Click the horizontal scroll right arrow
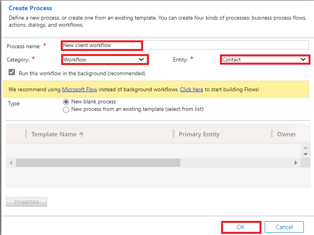Image resolution: width=314 pixels, height=235 pixels. pyautogui.click(x=296, y=163)
